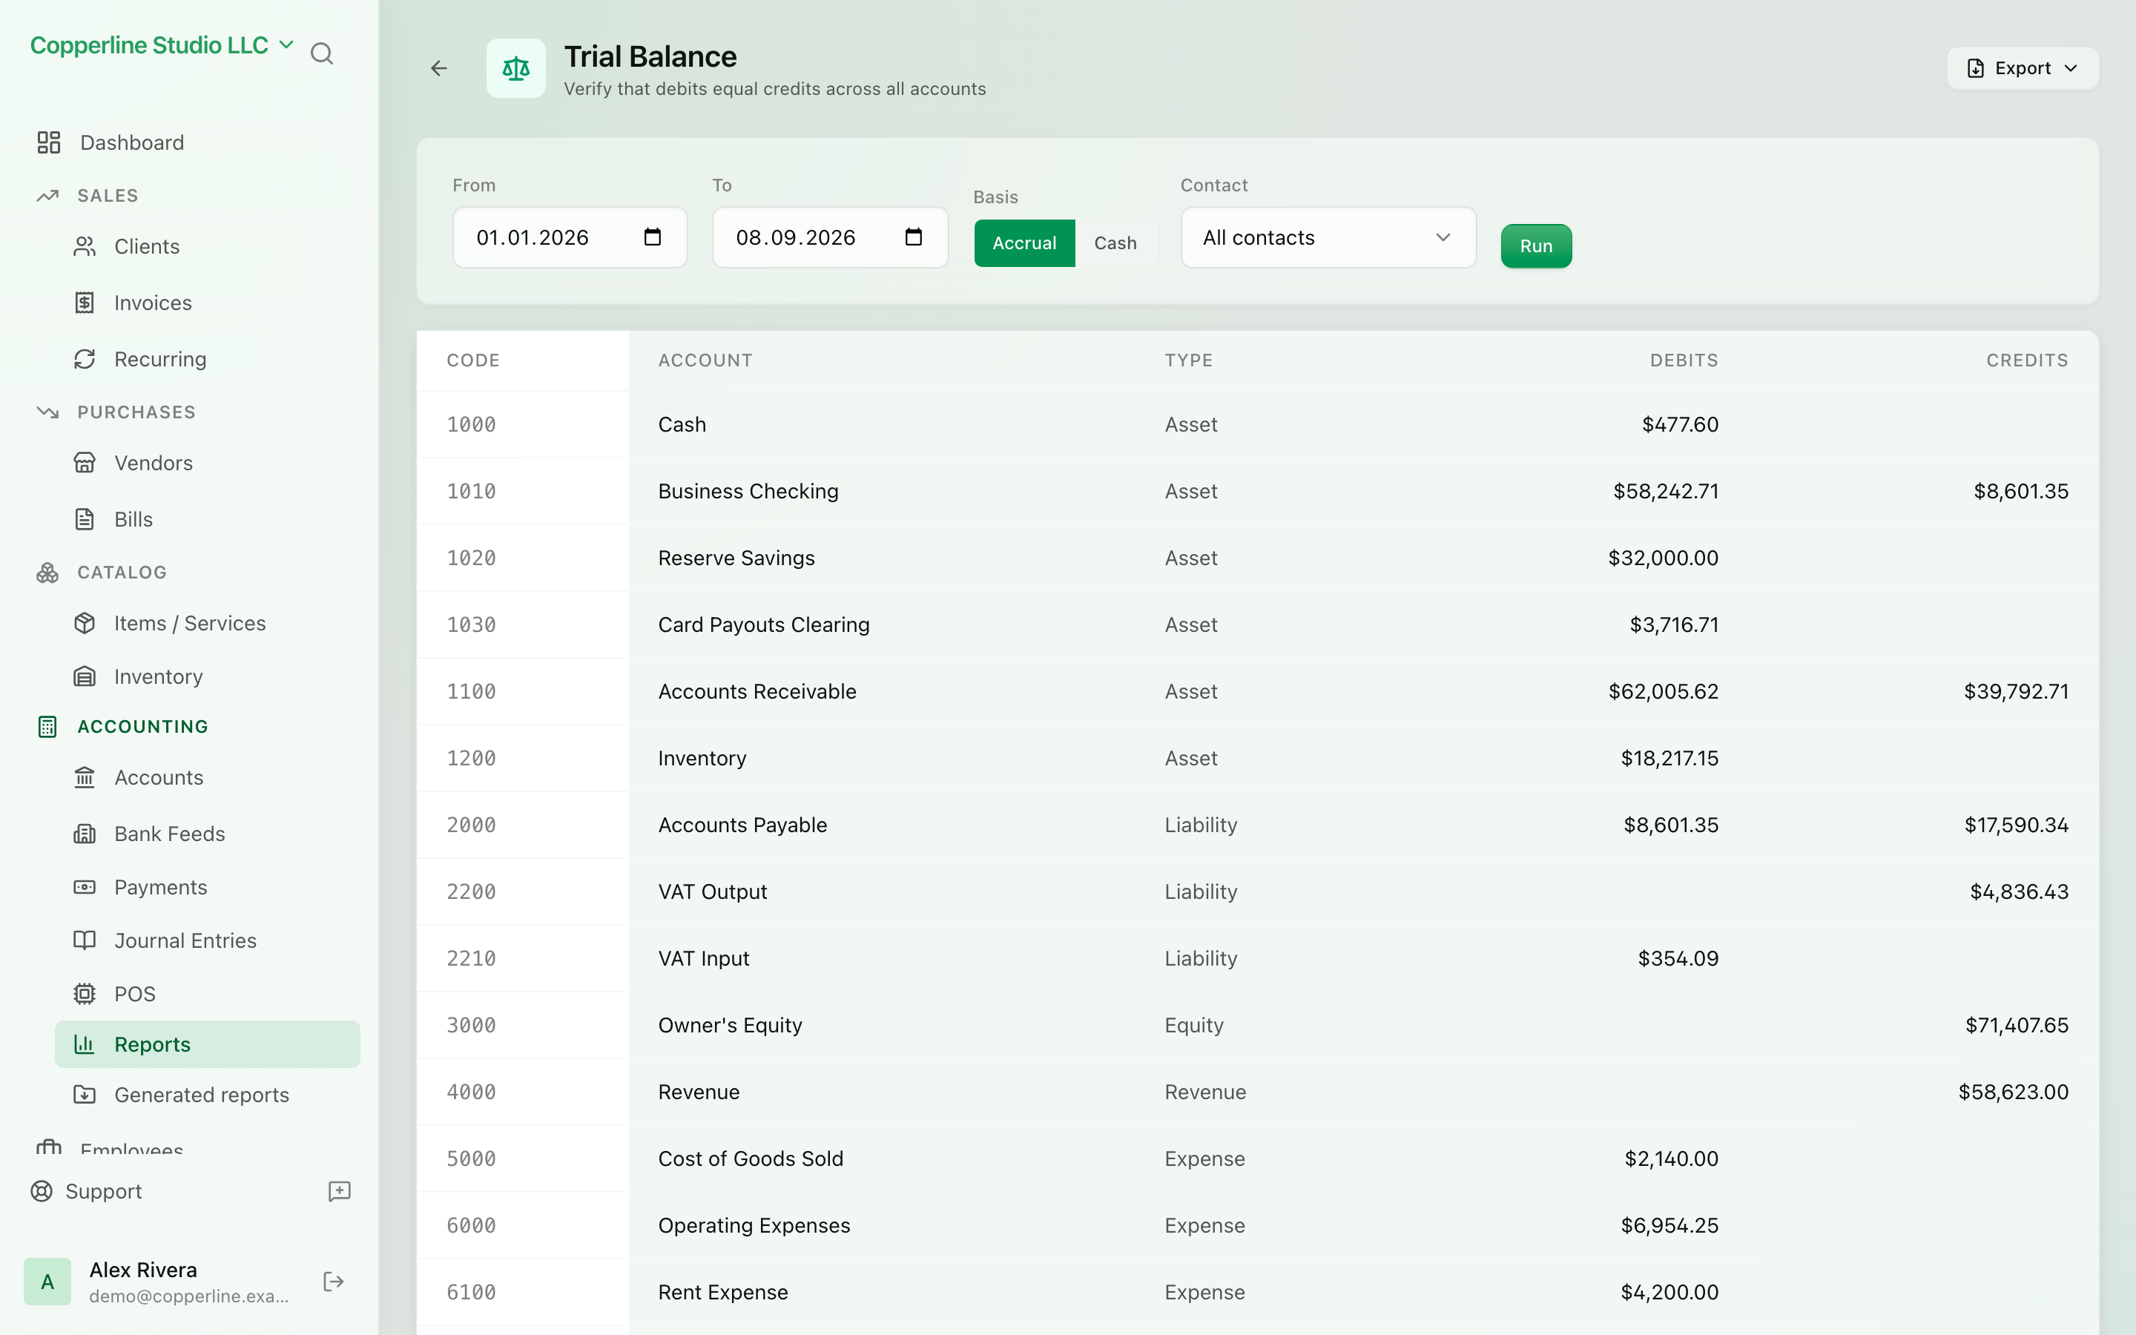Click the Vendors storefront icon
Screen dimensions: 2136x1335
[x=85, y=463]
